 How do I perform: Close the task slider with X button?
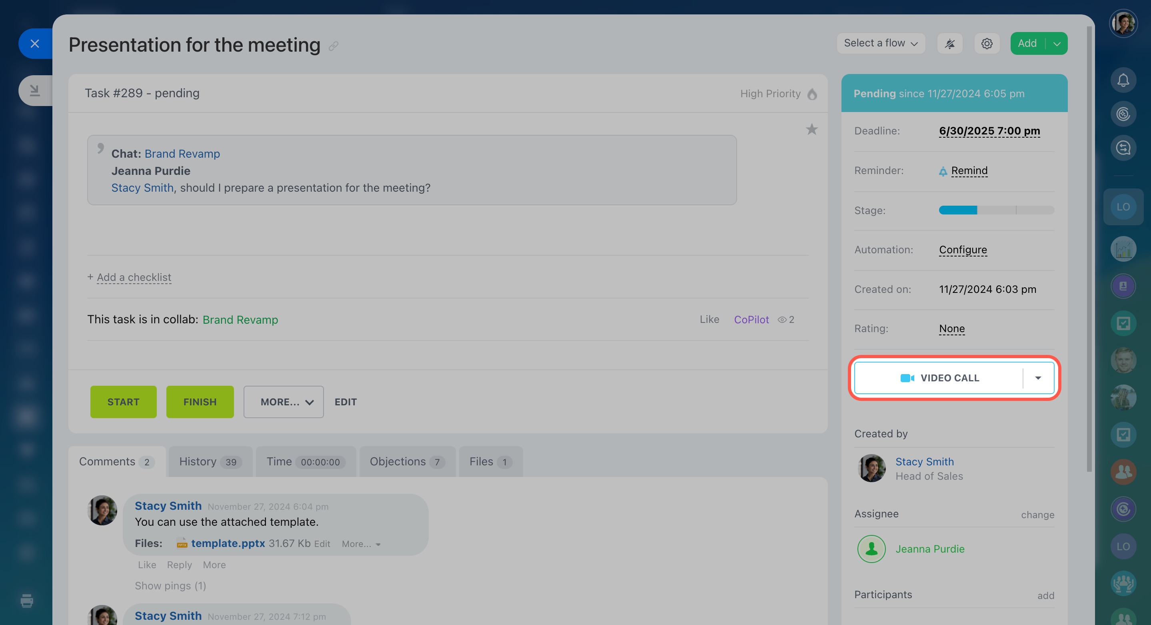click(x=35, y=43)
